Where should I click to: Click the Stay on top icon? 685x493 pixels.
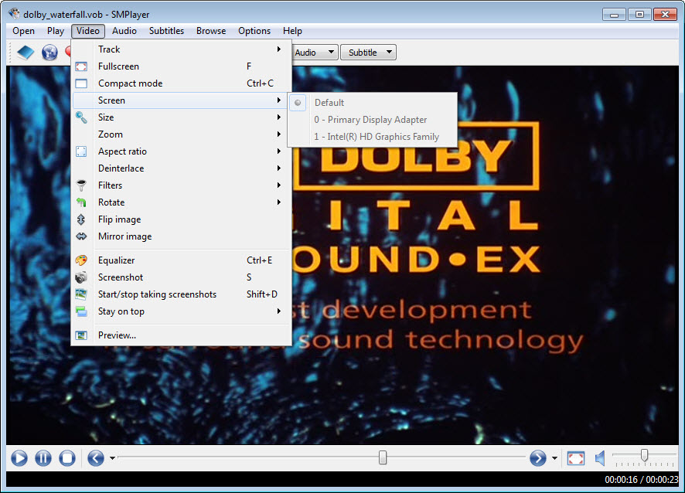(81, 311)
